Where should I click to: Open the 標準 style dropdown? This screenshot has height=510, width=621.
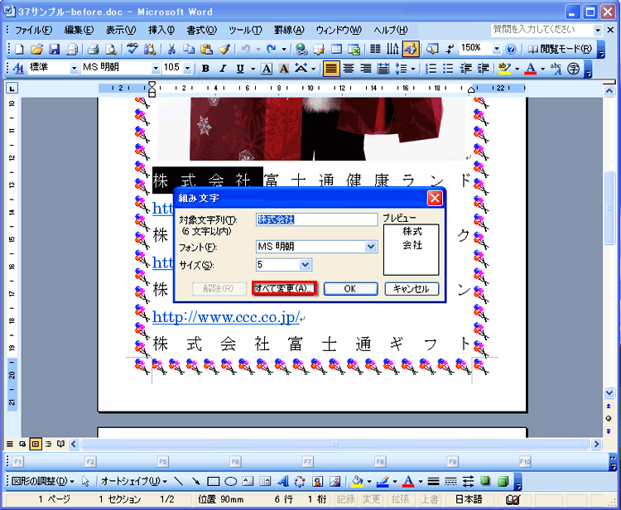74,69
